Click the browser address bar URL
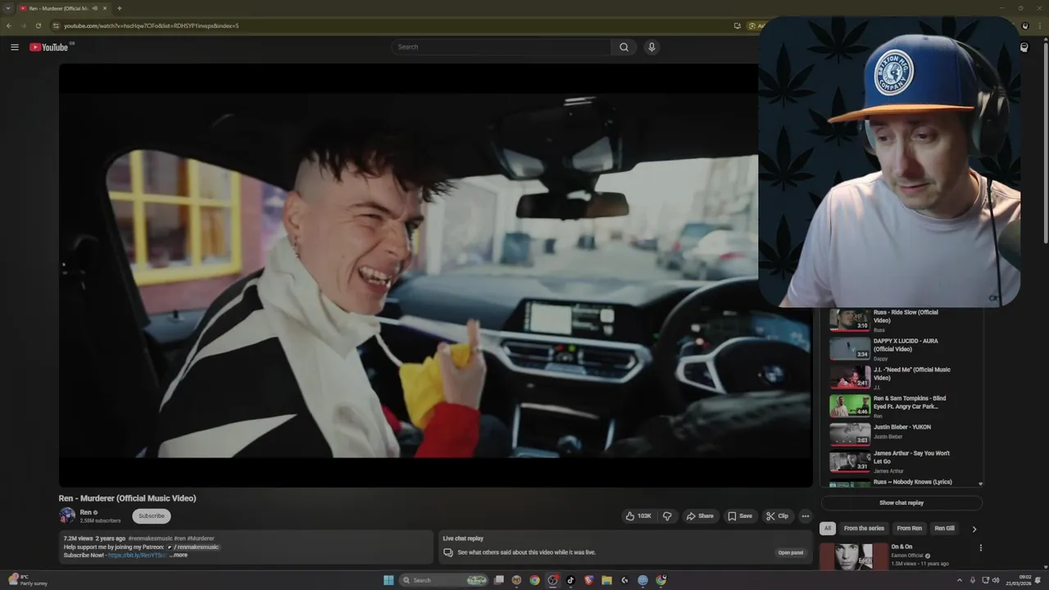Image resolution: width=1049 pixels, height=590 pixels. (x=152, y=25)
